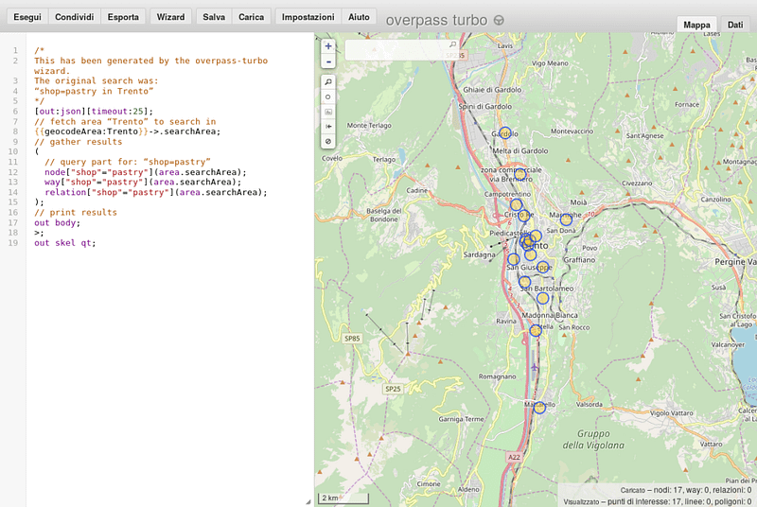Screen dimensions: 757x507
Task: Click the marker above Madonna Bianca label
Action: tap(542, 298)
